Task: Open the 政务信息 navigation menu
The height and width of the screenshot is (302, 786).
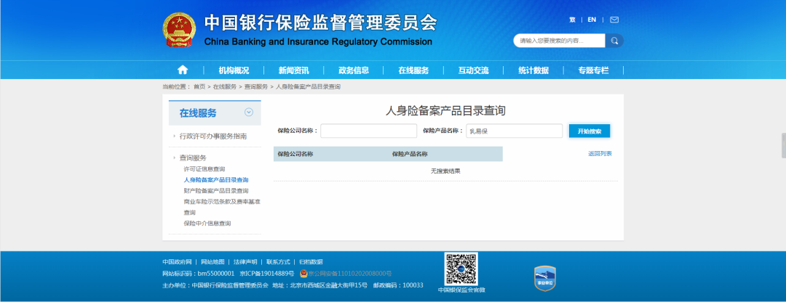Action: click(x=354, y=70)
